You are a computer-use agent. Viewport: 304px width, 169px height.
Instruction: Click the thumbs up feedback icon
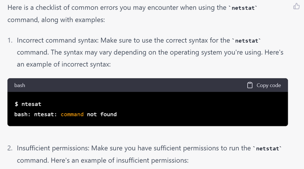(x=296, y=6)
